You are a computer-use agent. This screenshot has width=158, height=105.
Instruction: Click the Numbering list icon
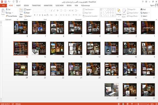click(x=65, y=11)
